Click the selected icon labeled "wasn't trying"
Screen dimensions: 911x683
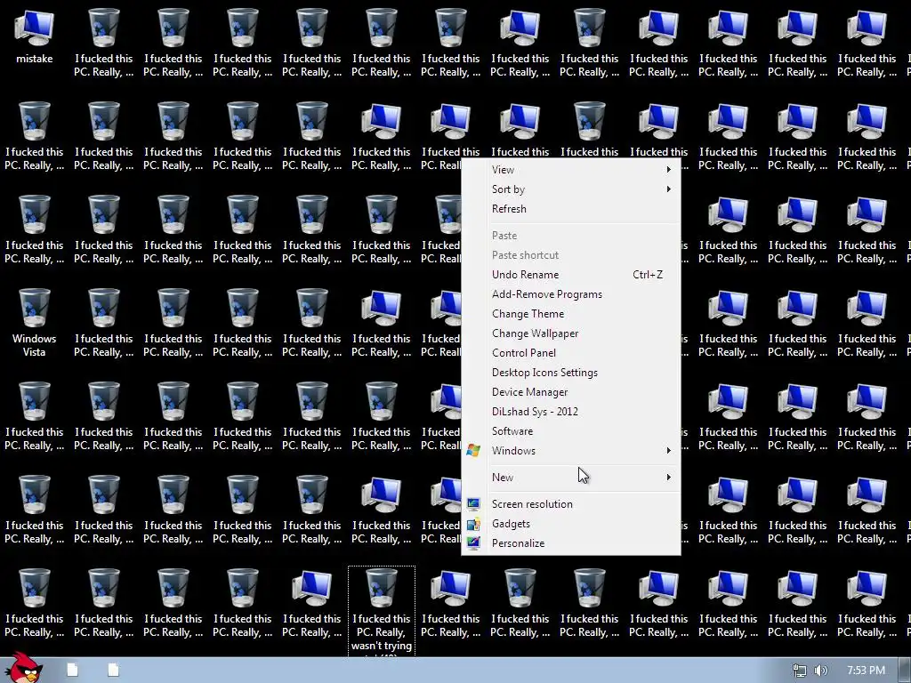point(382,611)
